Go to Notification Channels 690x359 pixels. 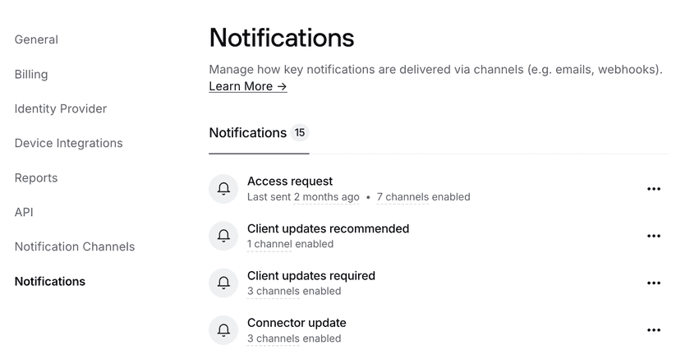pos(75,246)
